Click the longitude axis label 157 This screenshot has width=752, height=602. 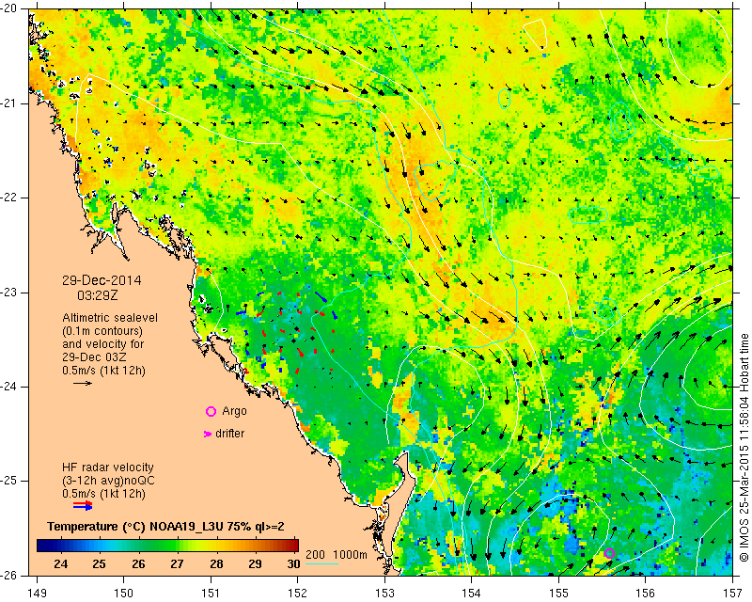[733, 594]
